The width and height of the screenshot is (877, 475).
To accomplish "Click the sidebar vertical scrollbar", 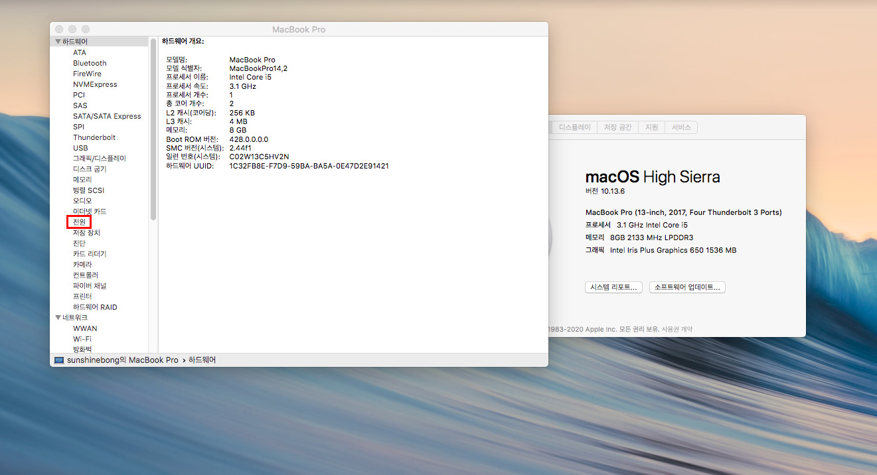I will [x=153, y=129].
